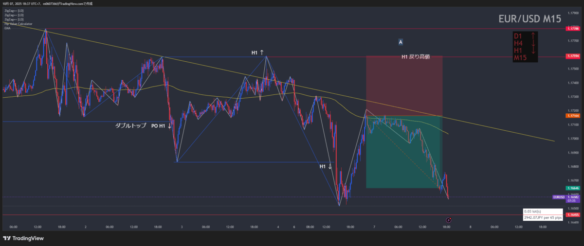Screen dimensions: 584x246
Task: Click the TradingView logo
Action: pyautogui.click(x=23, y=238)
